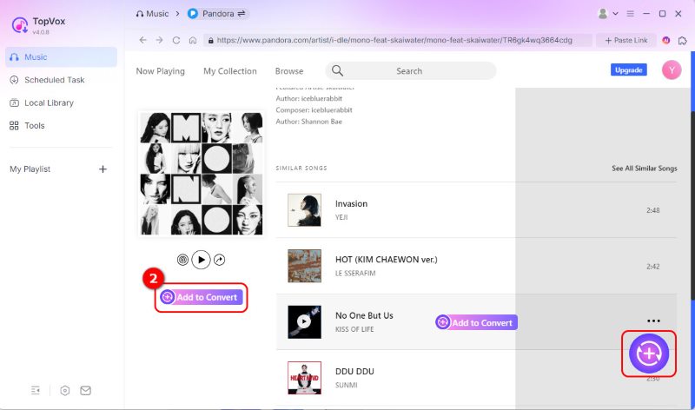Open more options for No One But Us
Image resolution: width=695 pixels, height=410 pixels.
click(653, 321)
